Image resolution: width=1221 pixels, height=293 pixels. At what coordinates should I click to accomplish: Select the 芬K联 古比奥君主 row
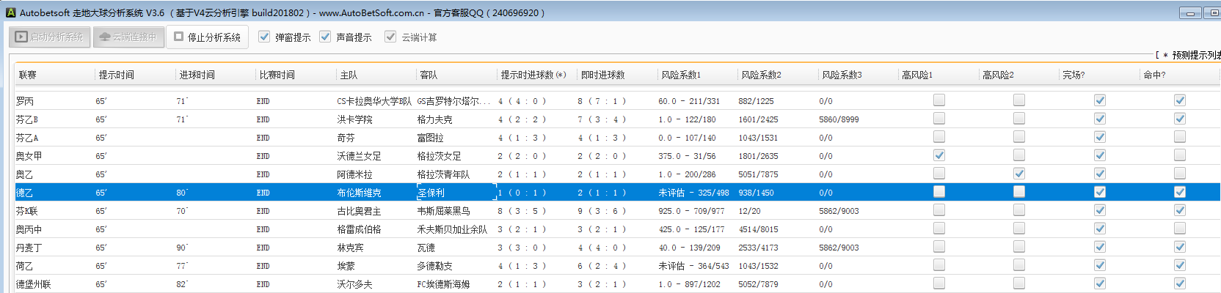point(359,211)
